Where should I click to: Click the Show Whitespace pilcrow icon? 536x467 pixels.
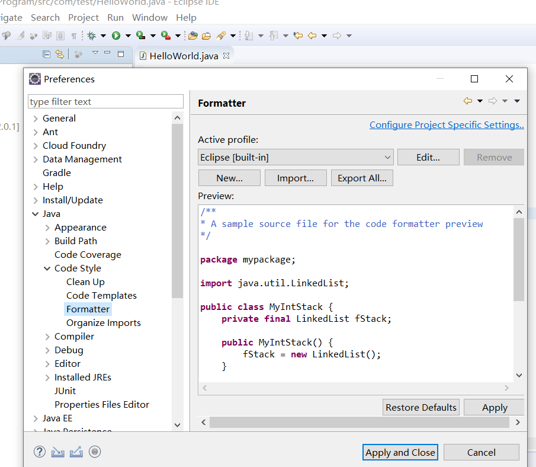coord(74,36)
